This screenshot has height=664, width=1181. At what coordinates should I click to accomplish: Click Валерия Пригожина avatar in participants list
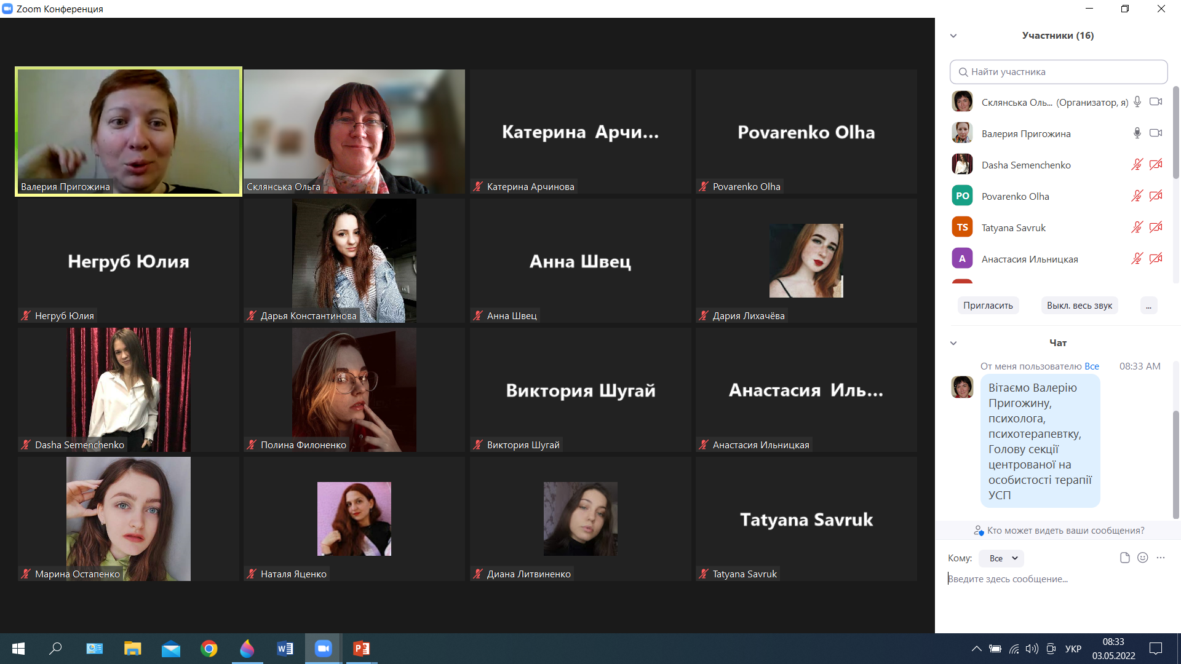pos(962,133)
